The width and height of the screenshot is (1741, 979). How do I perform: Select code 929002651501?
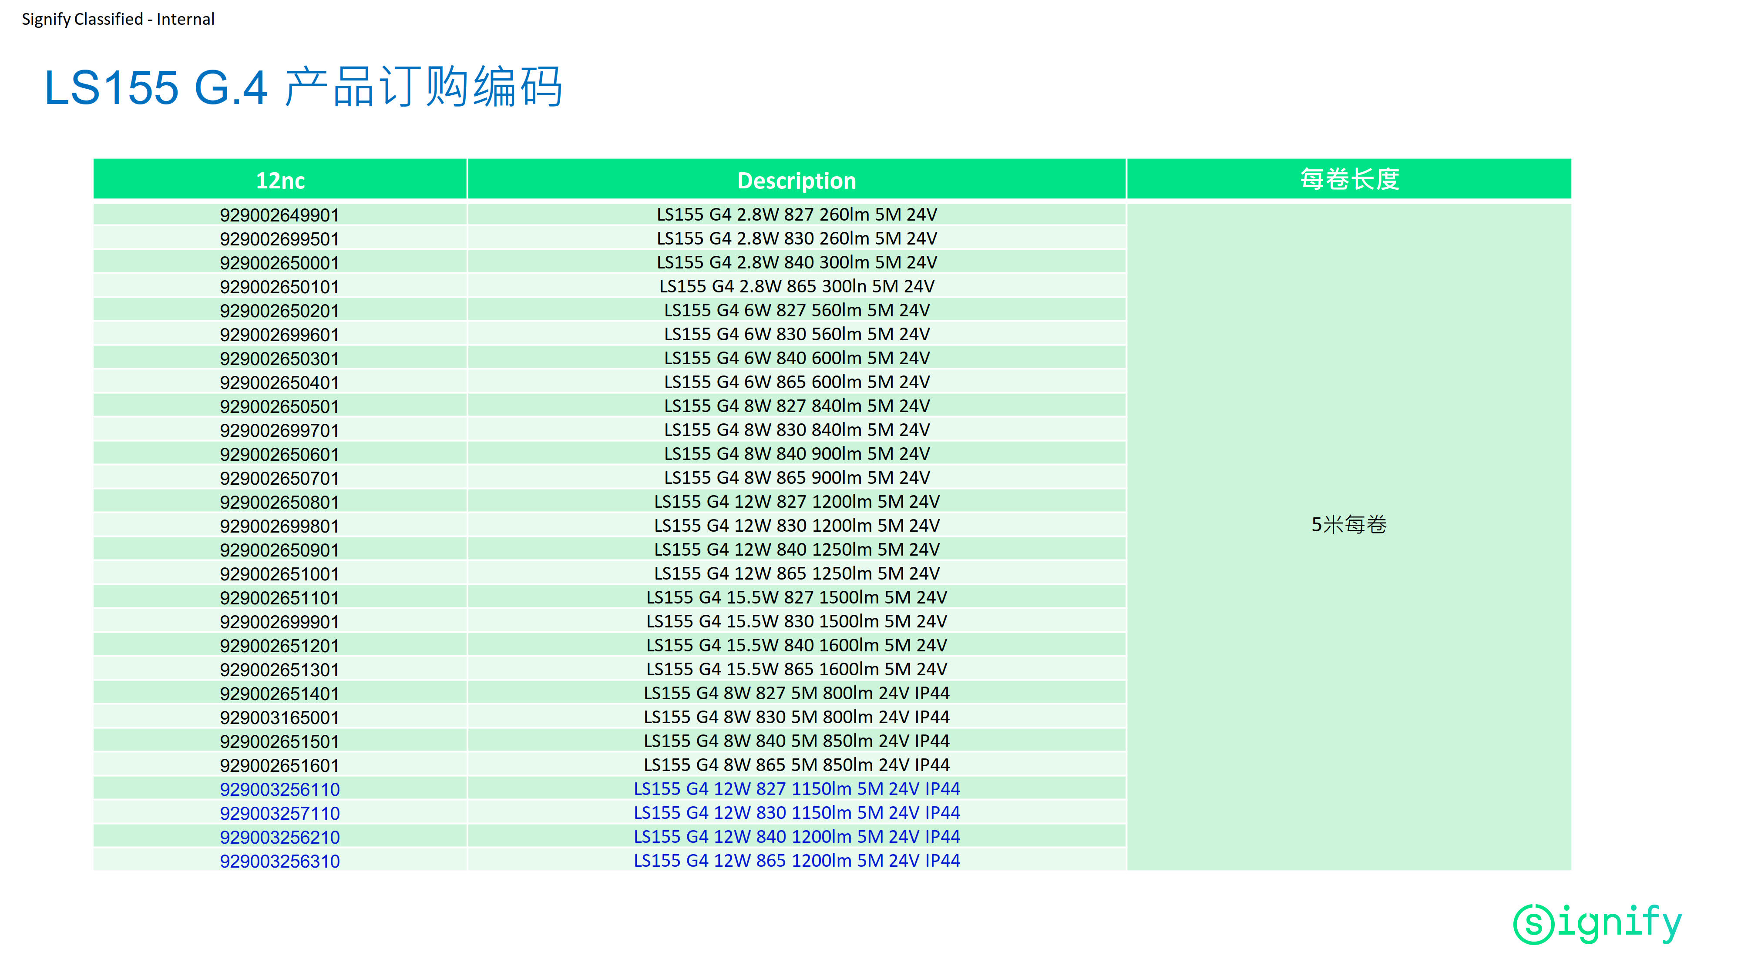tap(279, 742)
